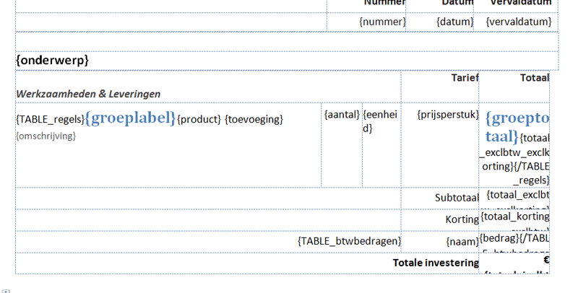Click the {vervaldatum} field placeholder
Screen dimensions: 578x293
click(x=518, y=22)
